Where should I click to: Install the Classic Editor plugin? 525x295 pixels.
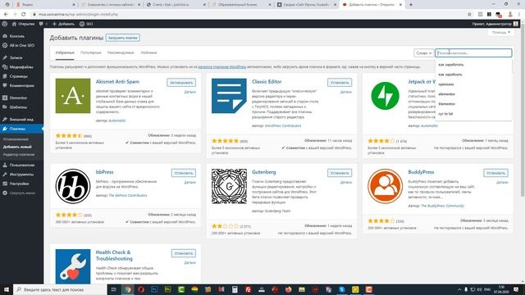(x=340, y=83)
